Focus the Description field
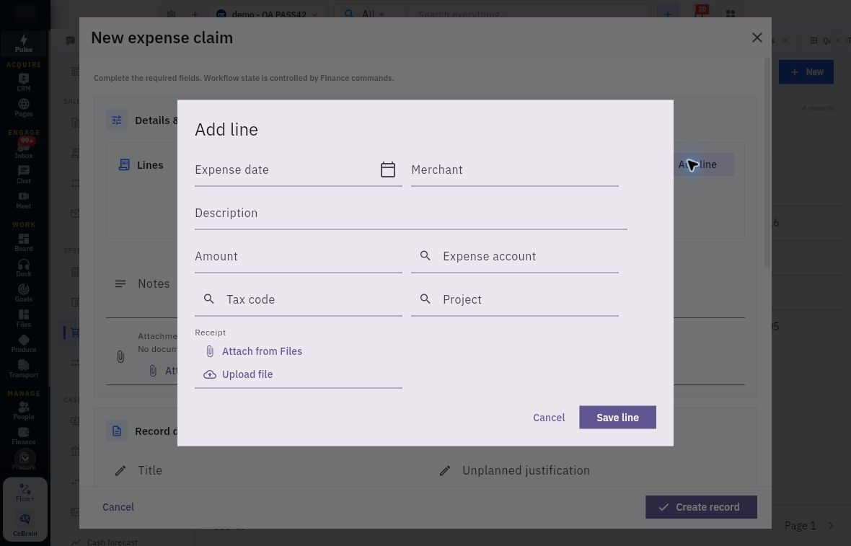The image size is (851, 546). click(411, 213)
